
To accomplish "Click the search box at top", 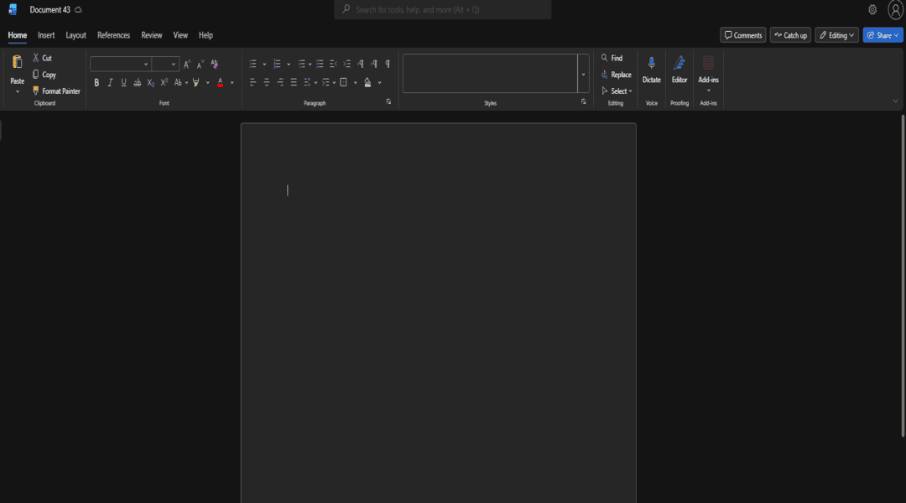I will coord(443,9).
